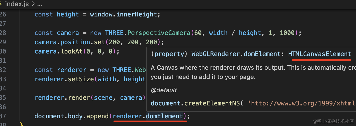Viewport: 356px width, 126px height.
Task: Click the 'scene' argument on line 35
Action: click(103, 98)
